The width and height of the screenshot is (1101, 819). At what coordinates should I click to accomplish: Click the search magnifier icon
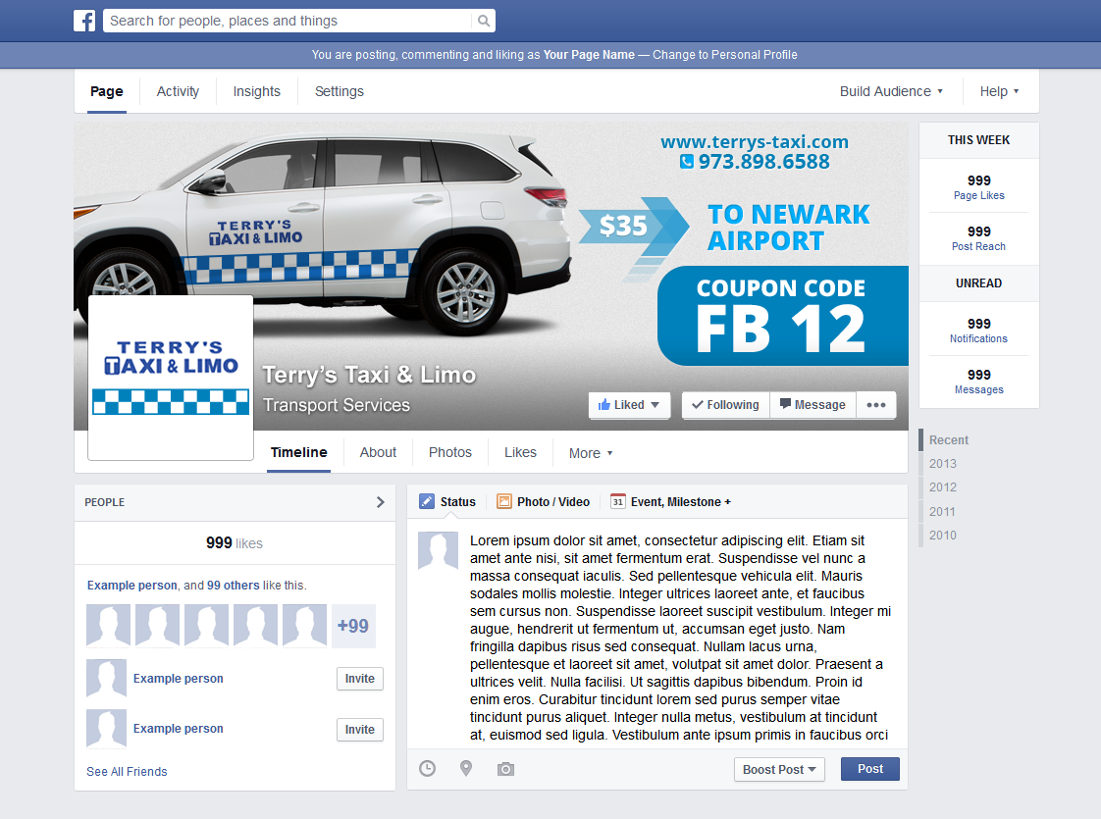click(482, 20)
